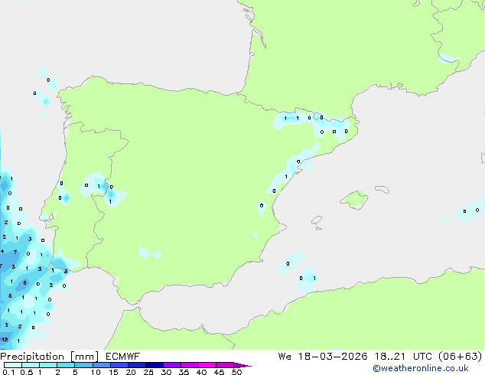Viewport: 485px width, 375px height.
Task: Click the '25' legend scale label
Action: point(148,372)
